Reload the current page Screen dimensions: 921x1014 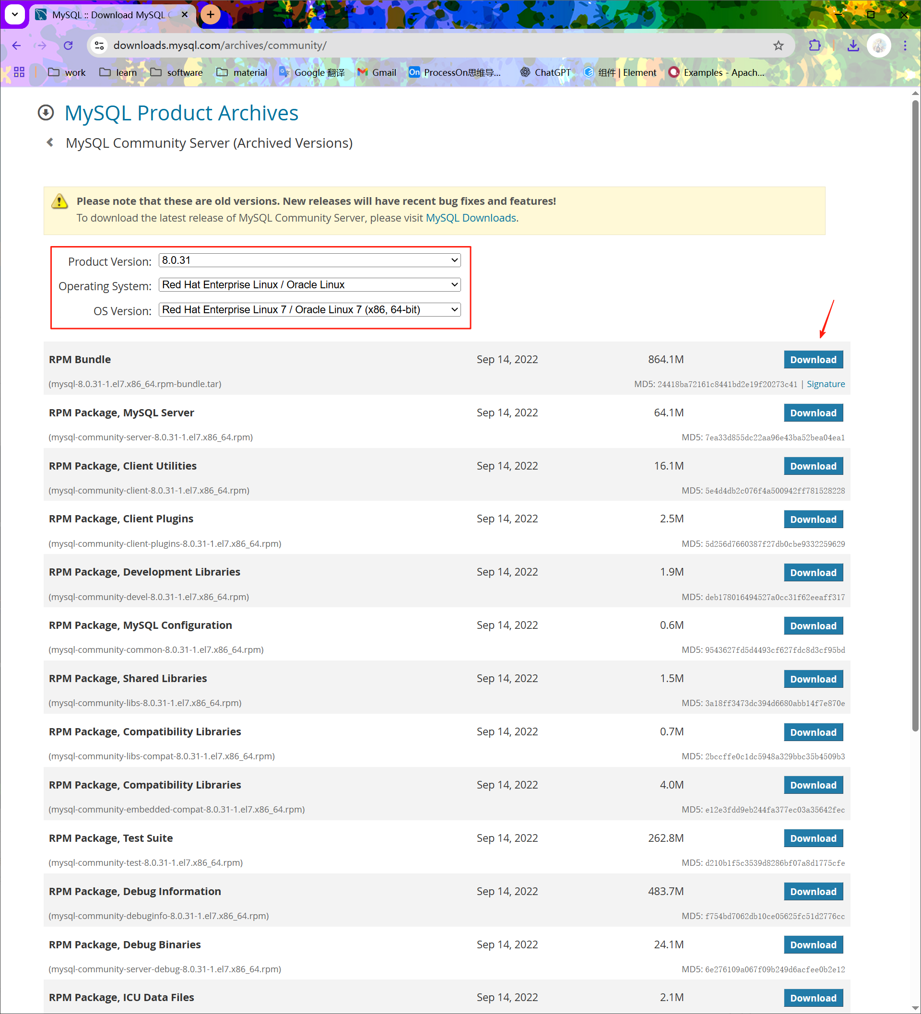(x=69, y=46)
